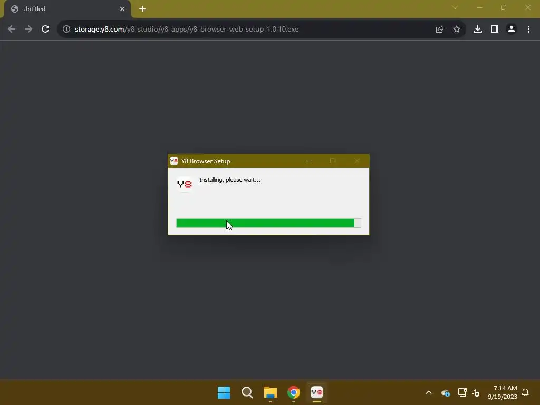The image size is (540, 405).
Task: Click the browser forward arrow
Action: 28,30
